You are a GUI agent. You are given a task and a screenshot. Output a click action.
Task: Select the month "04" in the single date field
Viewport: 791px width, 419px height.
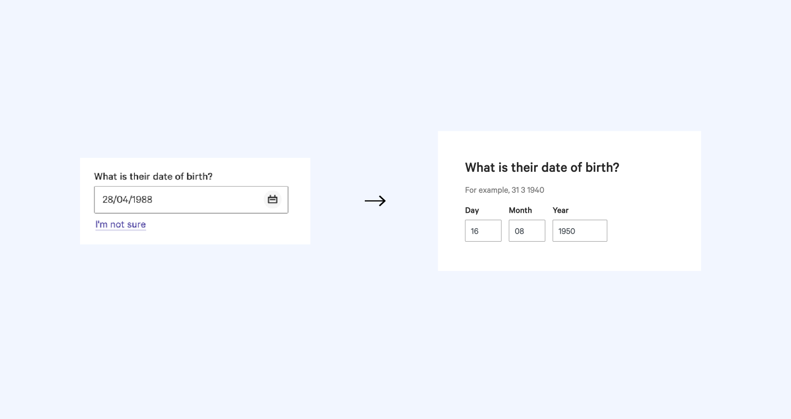122,199
